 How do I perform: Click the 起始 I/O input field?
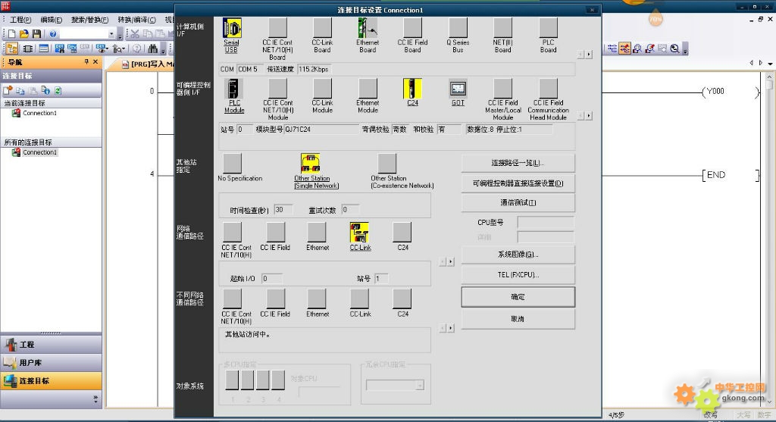tap(272, 279)
